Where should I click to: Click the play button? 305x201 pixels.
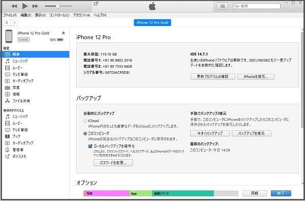[x=25, y=6]
